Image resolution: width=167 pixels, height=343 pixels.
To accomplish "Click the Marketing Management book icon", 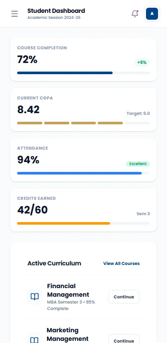I will click(35, 340).
